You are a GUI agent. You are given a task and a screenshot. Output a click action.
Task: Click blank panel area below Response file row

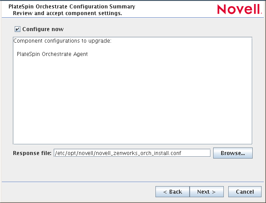coord(132,170)
